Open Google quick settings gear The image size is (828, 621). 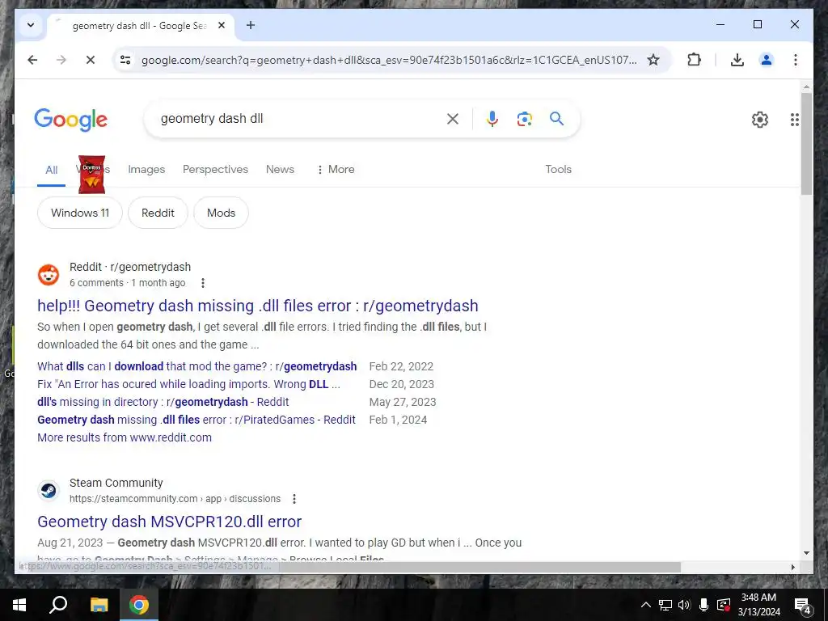click(x=760, y=120)
